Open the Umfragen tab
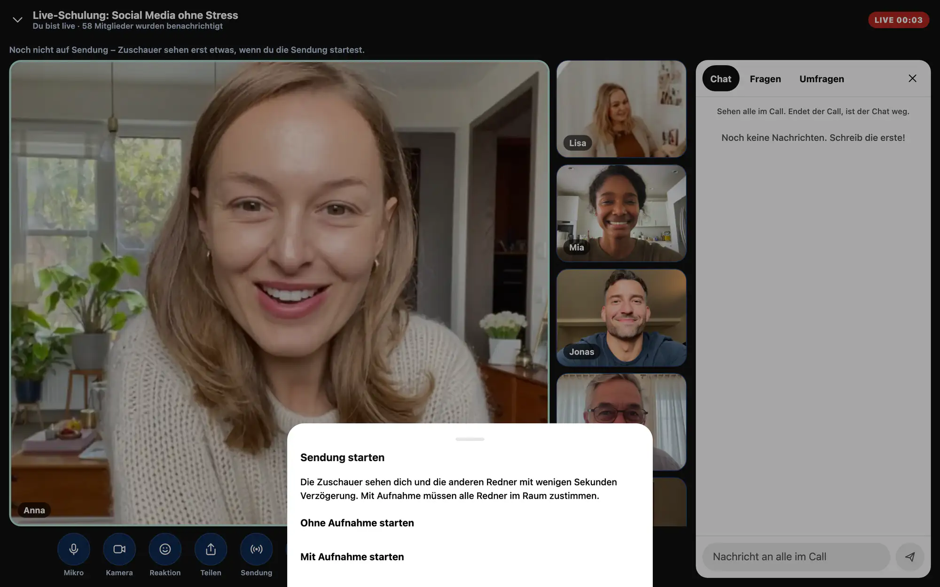Image resolution: width=940 pixels, height=587 pixels. (822, 78)
